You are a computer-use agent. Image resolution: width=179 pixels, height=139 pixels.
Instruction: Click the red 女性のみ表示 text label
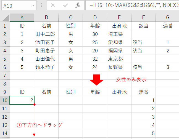(131, 80)
